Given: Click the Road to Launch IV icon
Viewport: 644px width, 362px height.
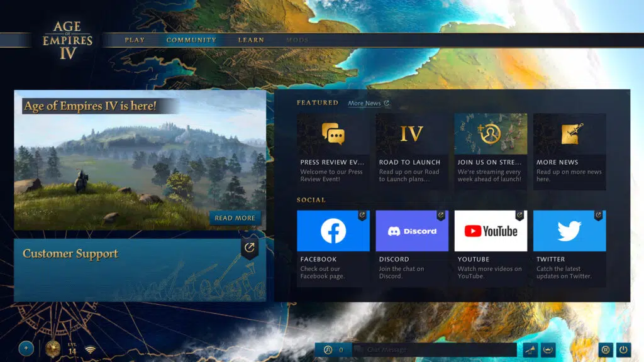Looking at the screenshot, I should coord(411,134).
